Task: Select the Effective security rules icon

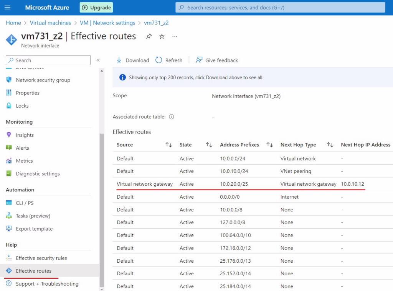Action: (8, 258)
